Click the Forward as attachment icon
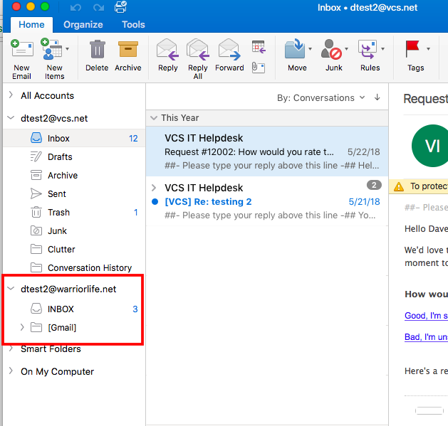 259,68
